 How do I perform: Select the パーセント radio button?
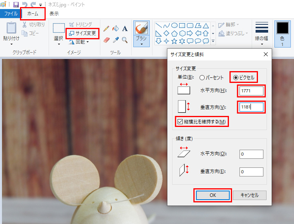[202, 77]
